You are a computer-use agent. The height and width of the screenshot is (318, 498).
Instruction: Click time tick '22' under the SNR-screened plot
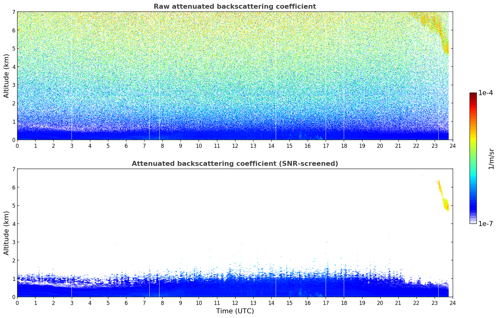(416, 303)
